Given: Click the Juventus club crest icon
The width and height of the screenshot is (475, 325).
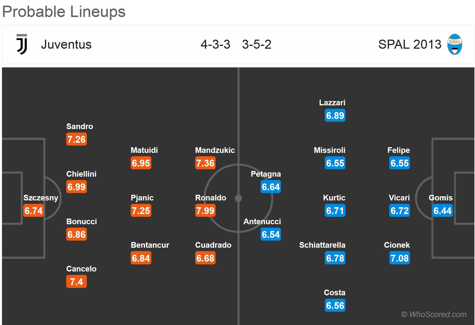Looking at the screenshot, I should pos(22,44).
